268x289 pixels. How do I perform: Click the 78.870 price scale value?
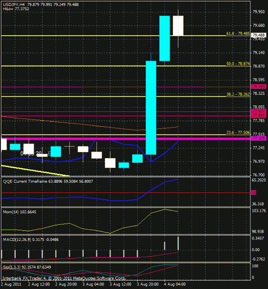coord(259,66)
